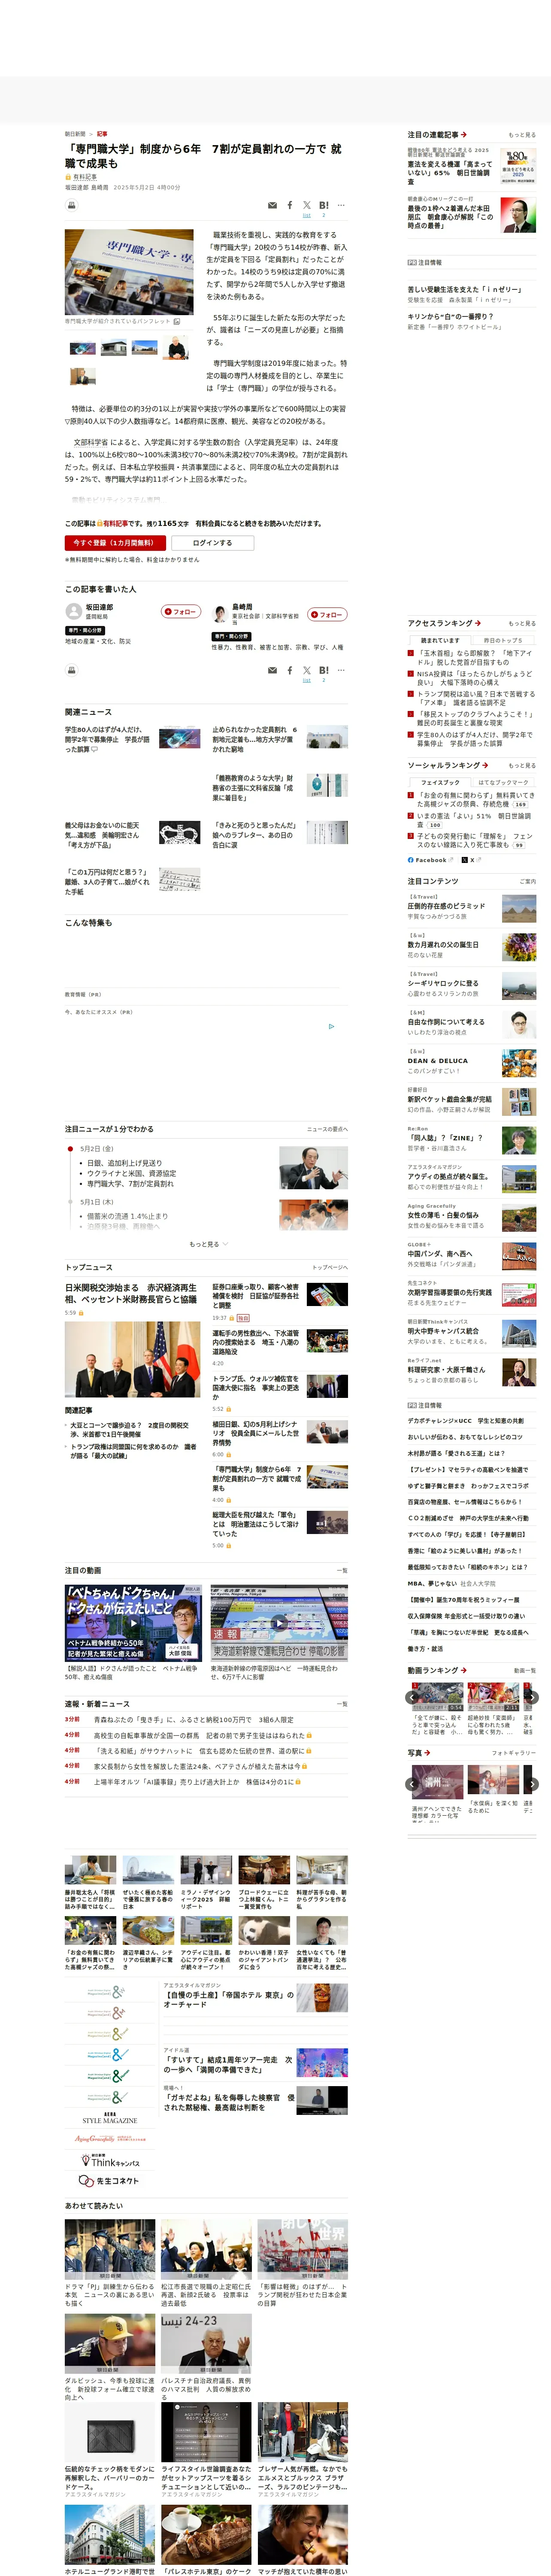This screenshot has width=551, height=2576.
Task: Play the ベトちゃんドクちゃん video
Action: (133, 1622)
